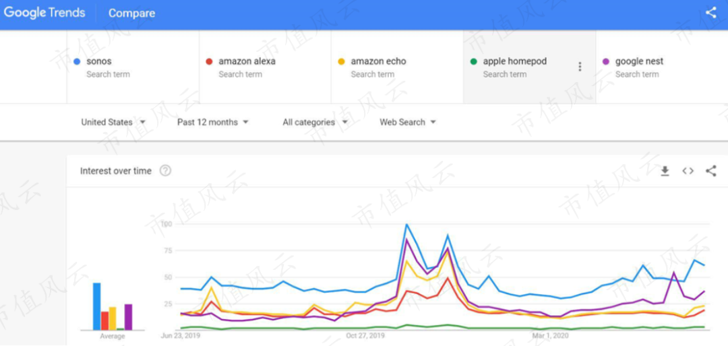Click the purple google nest average bar
The image size is (728, 346).
(128, 316)
